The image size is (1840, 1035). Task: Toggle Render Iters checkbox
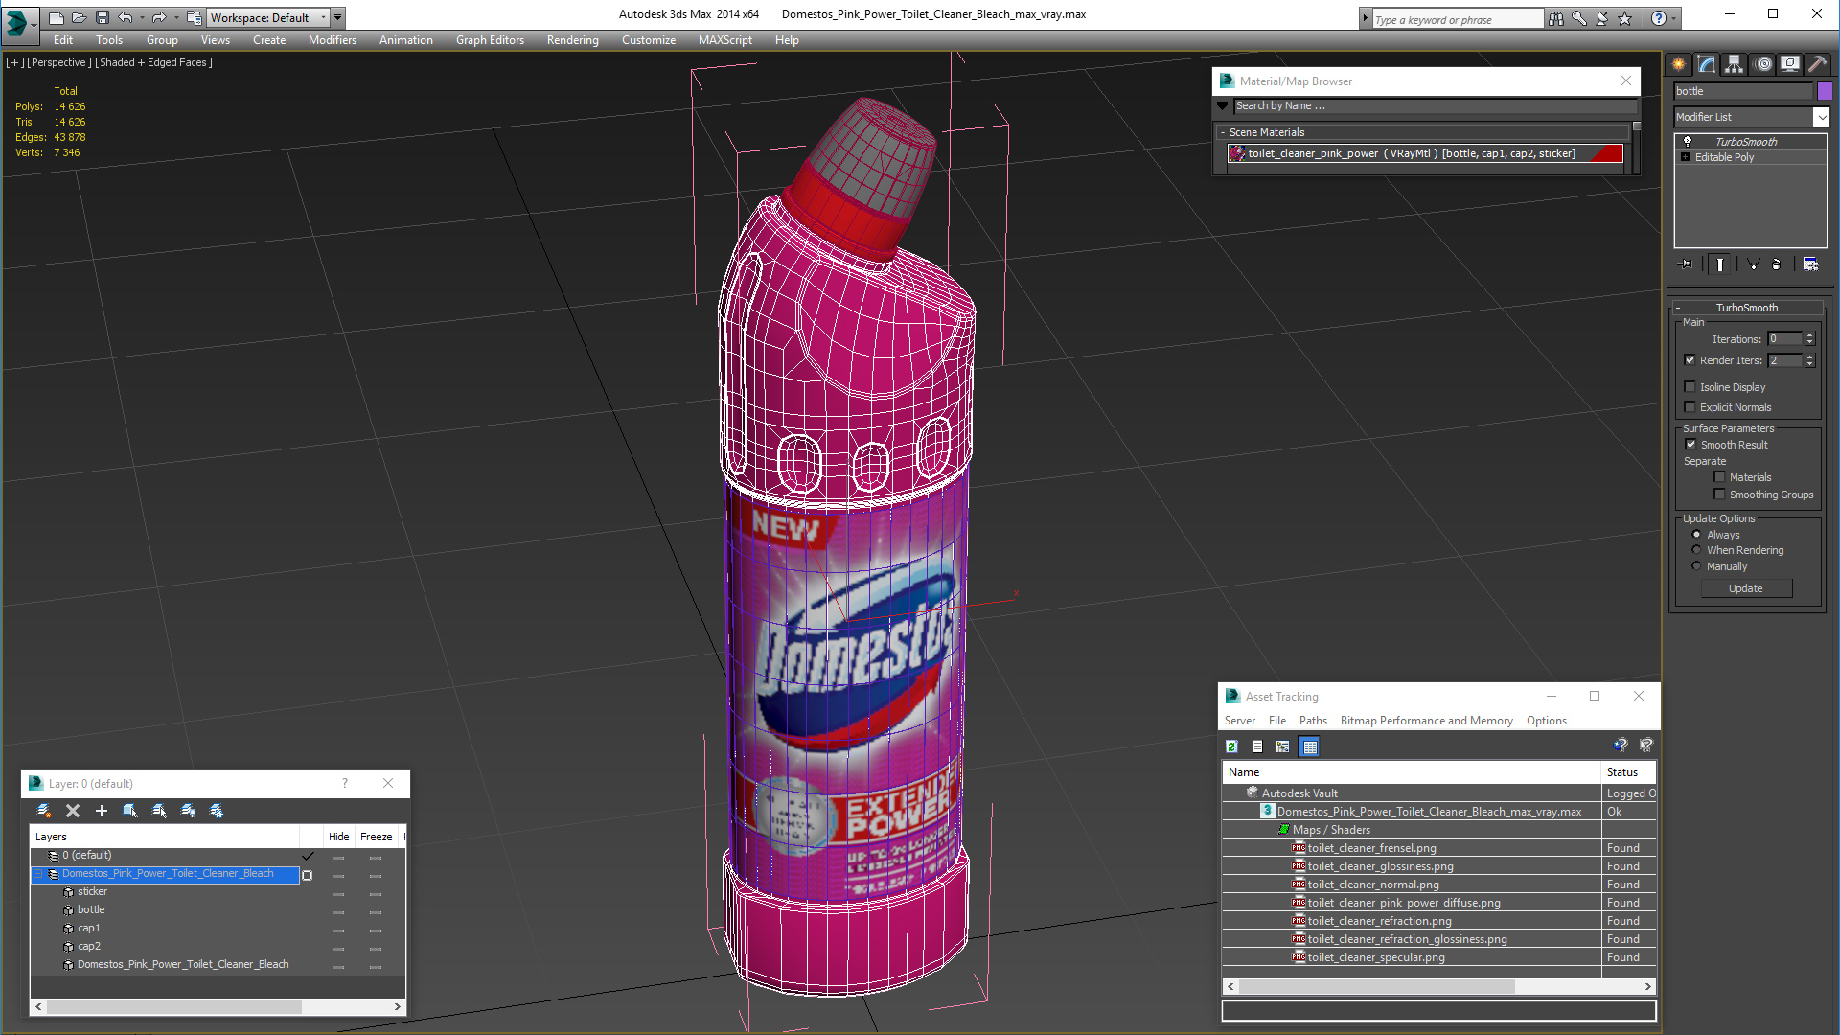click(x=1690, y=360)
